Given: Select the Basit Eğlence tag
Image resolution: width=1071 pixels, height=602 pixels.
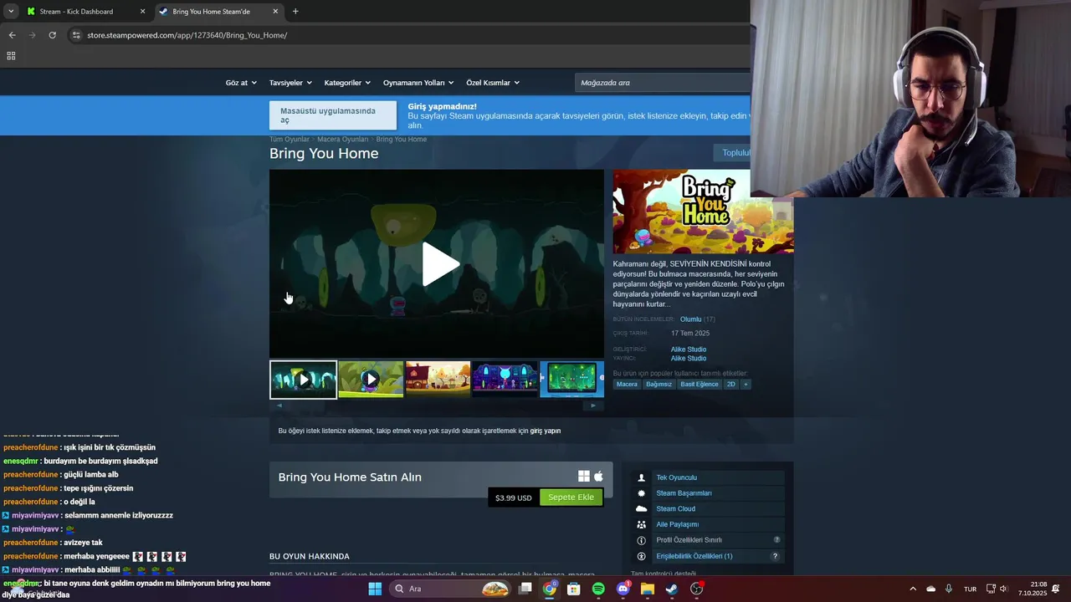Looking at the screenshot, I should click(x=699, y=385).
